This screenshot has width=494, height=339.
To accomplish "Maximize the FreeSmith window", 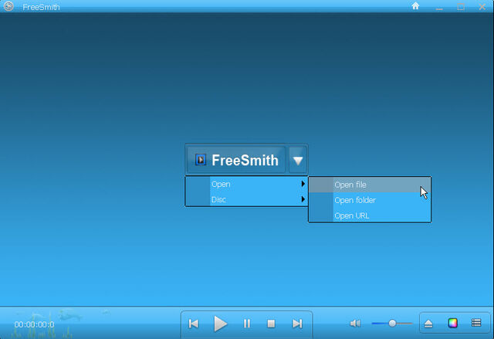I will click(x=461, y=7).
